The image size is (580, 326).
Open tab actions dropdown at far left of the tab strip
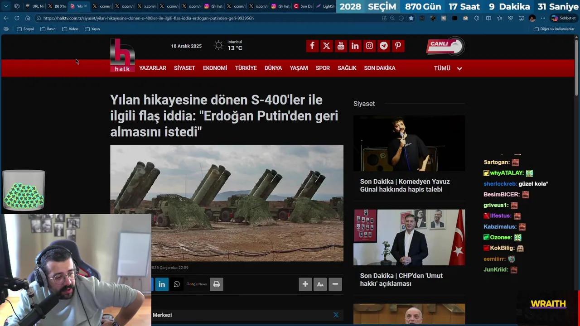[x=6, y=6]
